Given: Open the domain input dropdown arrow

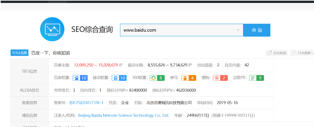Looking at the screenshot, I should point(238,30).
